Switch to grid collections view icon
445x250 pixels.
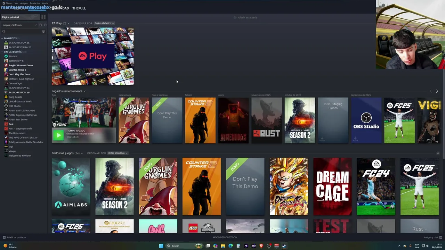point(43,17)
